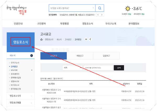Switch to the 입법예고 tab

click(x=106, y=56)
